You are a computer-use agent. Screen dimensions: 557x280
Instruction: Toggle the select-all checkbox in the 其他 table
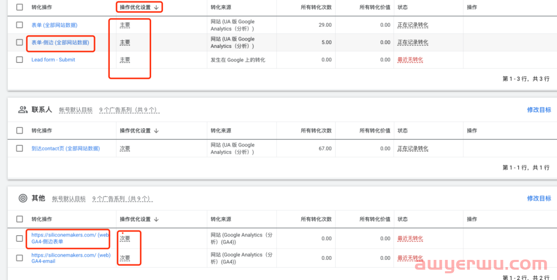coord(20,220)
